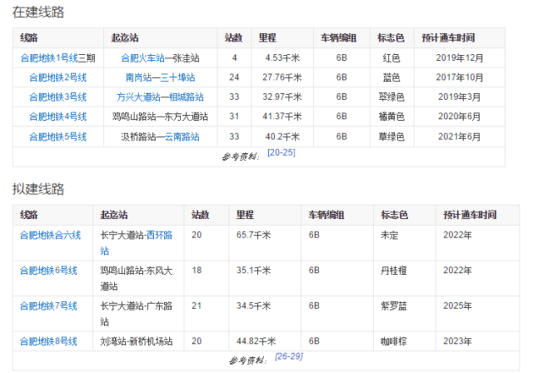Open the 合肥地铁5号线 link
The height and width of the screenshot is (373, 533).
57,137
